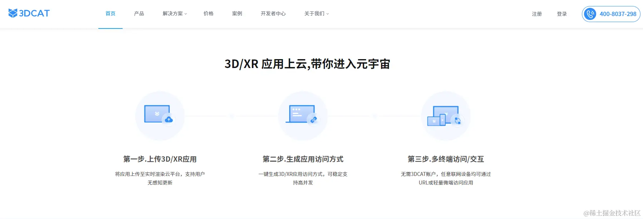
Task: Expand the 关于我们 dropdown menu
Action: click(x=316, y=14)
